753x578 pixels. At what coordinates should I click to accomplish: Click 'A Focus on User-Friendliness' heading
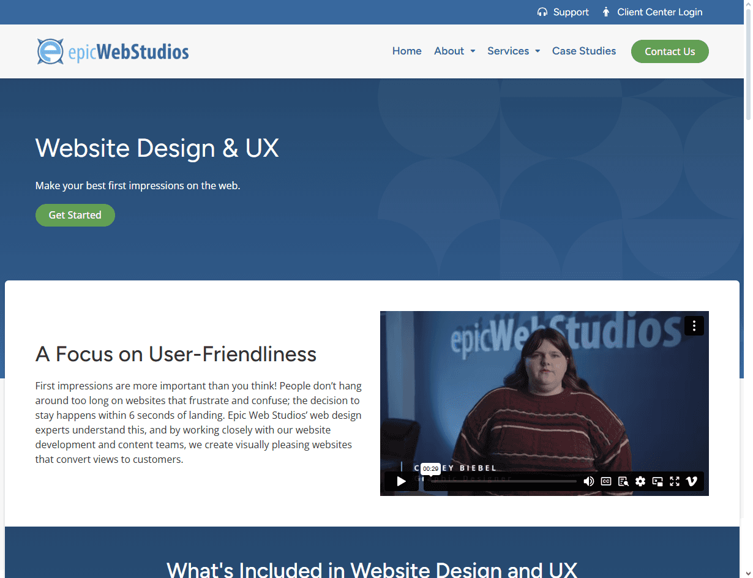[x=176, y=354]
